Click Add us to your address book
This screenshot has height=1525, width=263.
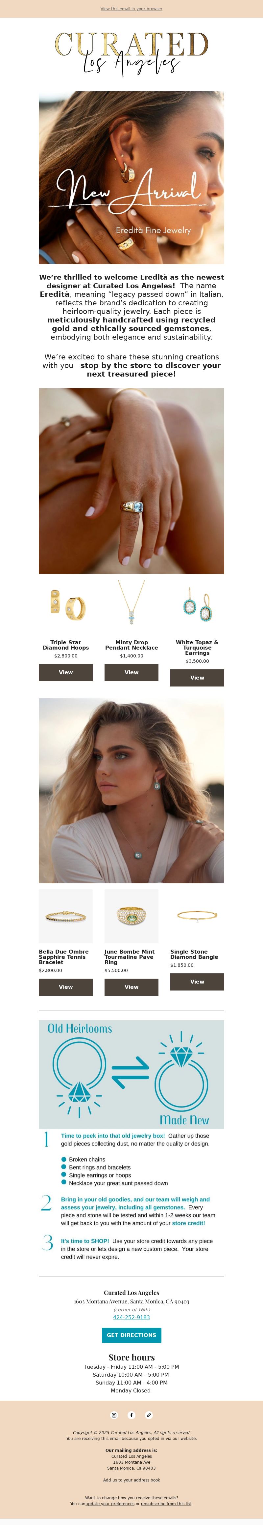click(131, 1479)
